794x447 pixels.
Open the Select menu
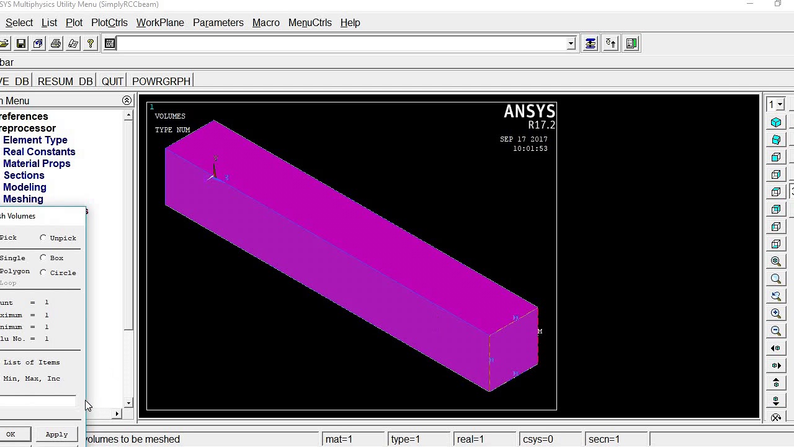coord(19,22)
